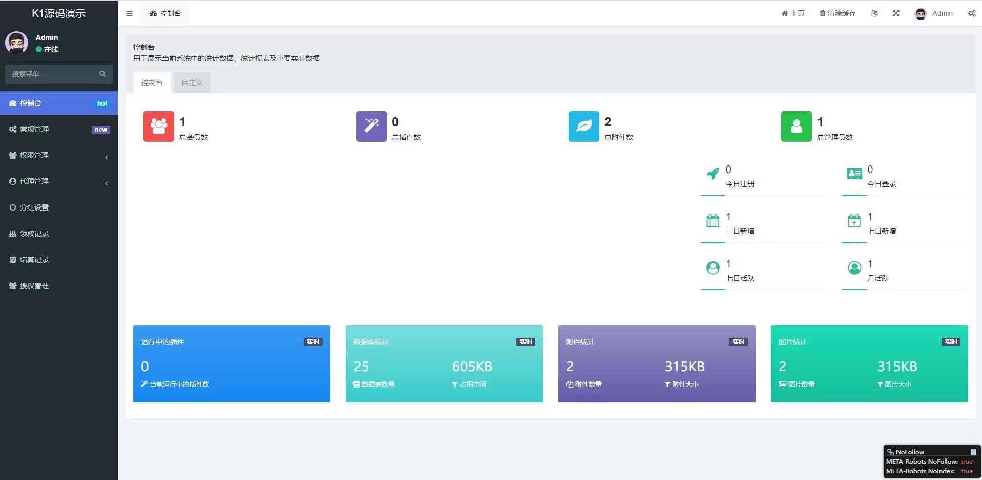Viewport: 982px width, 480px height.
Task: Click the blue 总附件数 leaf icon
Action: tap(584, 127)
